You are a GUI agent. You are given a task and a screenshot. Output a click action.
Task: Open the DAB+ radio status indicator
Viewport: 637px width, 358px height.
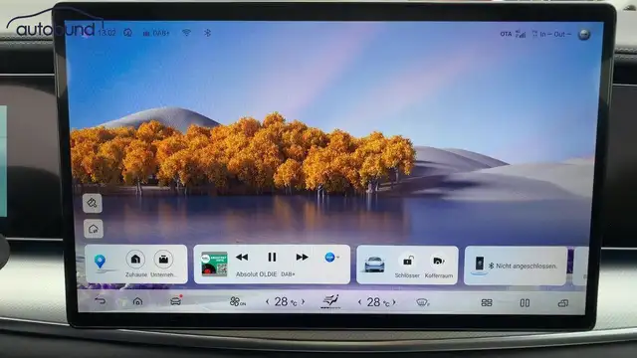point(156,33)
